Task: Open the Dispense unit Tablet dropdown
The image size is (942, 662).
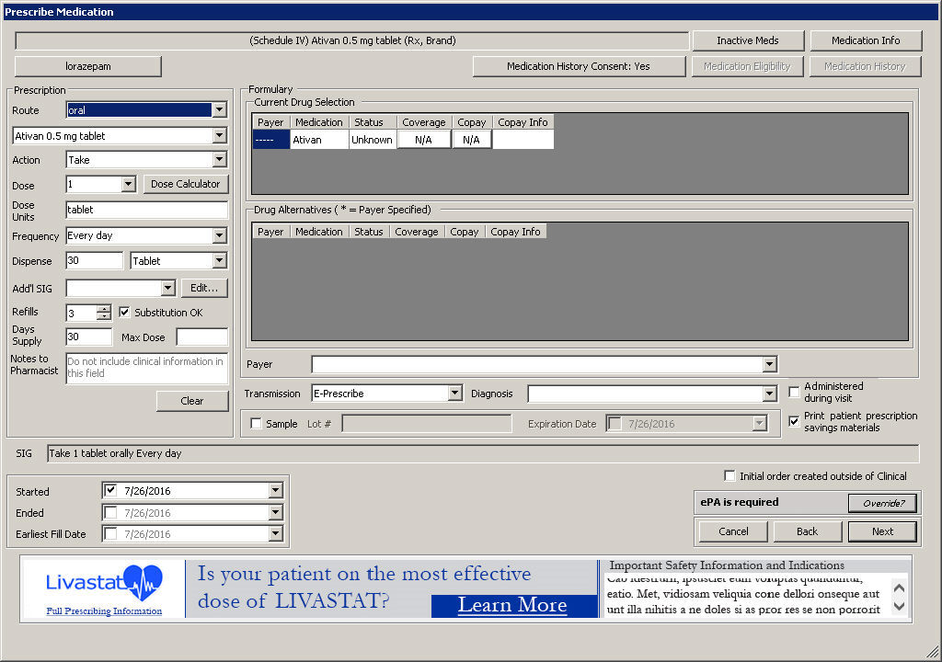Action: (219, 261)
